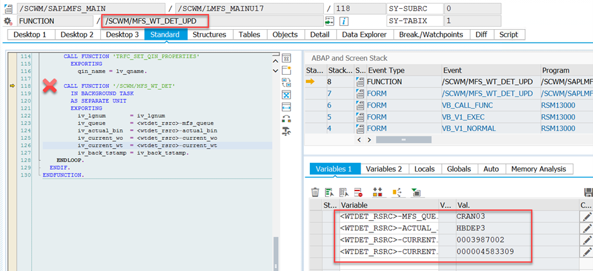
Task: Click the /SCWM/LMFS_MAINU17 include field
Action: click(250, 9)
